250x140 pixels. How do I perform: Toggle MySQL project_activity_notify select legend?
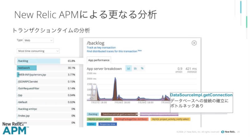pyautogui.click(x=170, y=119)
